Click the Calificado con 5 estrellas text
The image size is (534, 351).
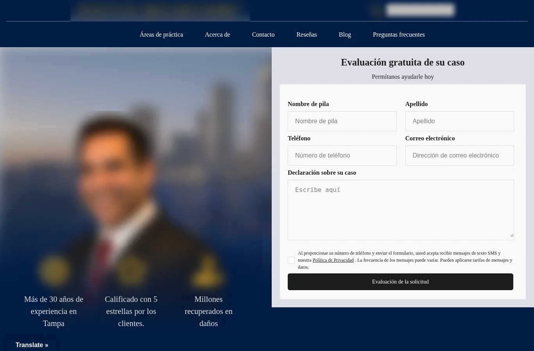coord(131,311)
